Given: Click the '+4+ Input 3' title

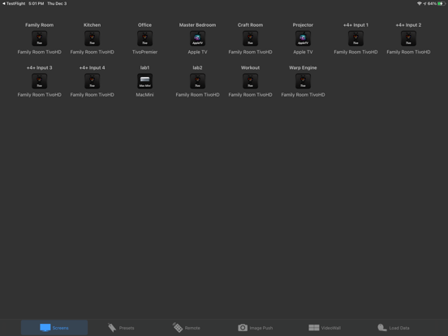Looking at the screenshot, I should point(40,67).
